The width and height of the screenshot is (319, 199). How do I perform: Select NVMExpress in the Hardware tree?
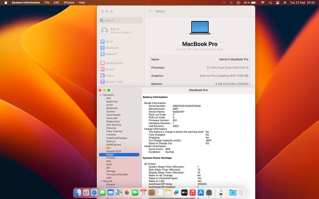[x=114, y=145]
